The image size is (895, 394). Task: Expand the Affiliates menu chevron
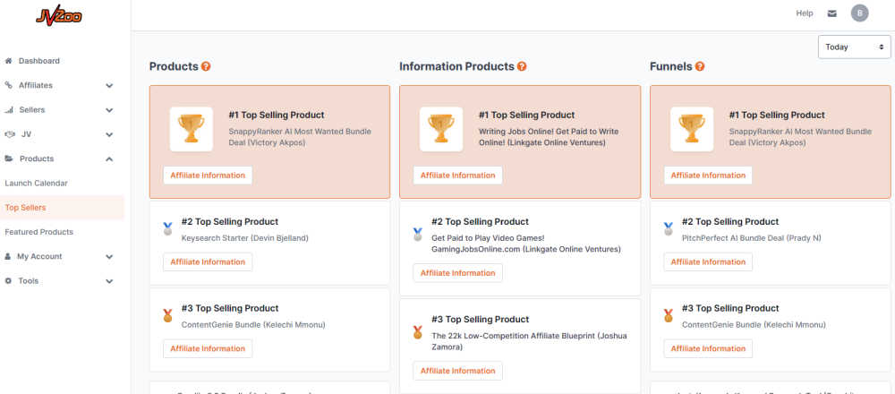point(109,86)
